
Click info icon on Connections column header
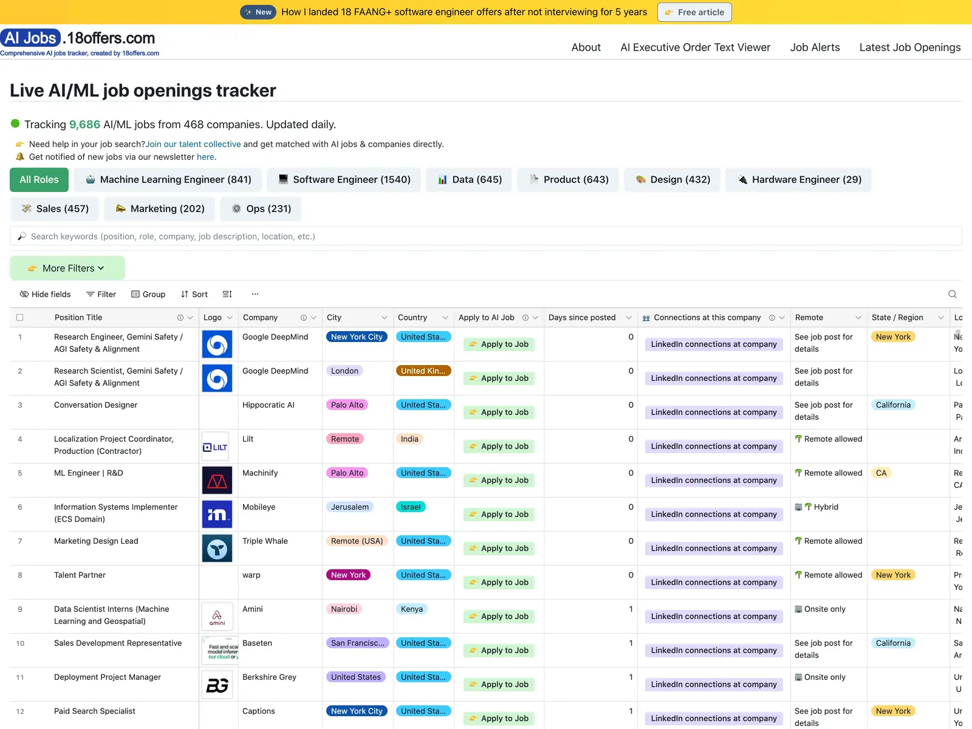(772, 318)
